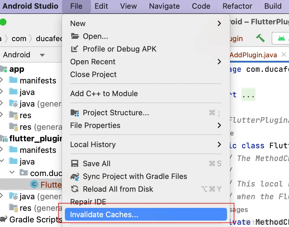
Task: Expand the Local History submenu
Action: tap(219, 144)
